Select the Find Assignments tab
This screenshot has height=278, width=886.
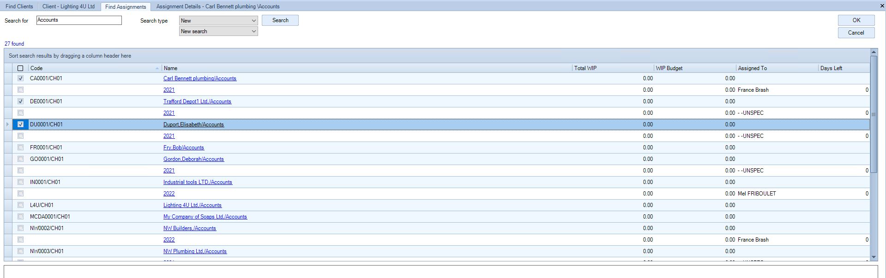(126, 6)
